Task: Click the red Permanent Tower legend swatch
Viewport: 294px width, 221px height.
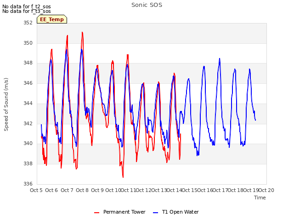Action: (97, 213)
